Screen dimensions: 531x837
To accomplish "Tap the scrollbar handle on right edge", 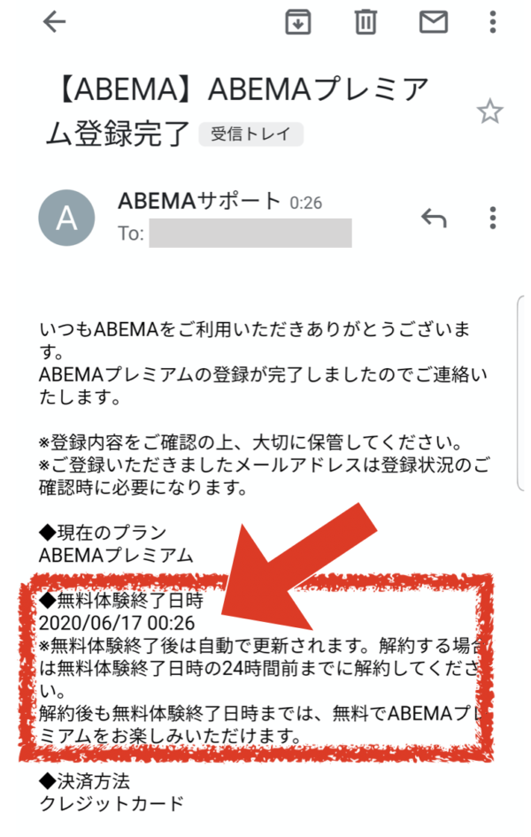I will click(x=521, y=392).
